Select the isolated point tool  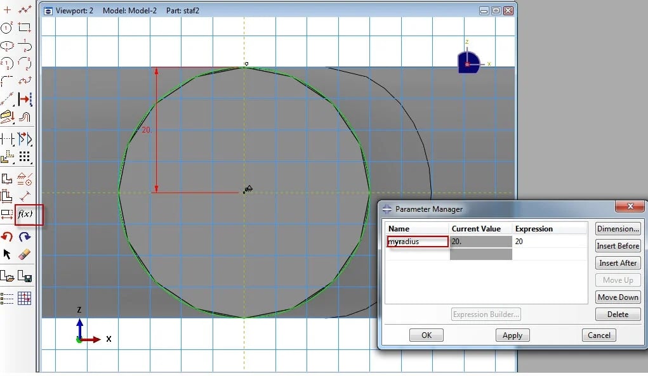click(x=8, y=10)
